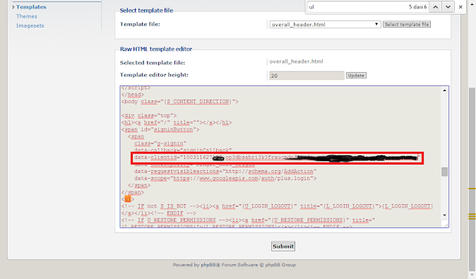Open the Themes sidebar link
The image size is (476, 279).
point(27,16)
